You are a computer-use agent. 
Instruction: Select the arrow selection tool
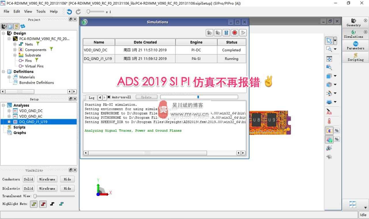(x=329, y=41)
